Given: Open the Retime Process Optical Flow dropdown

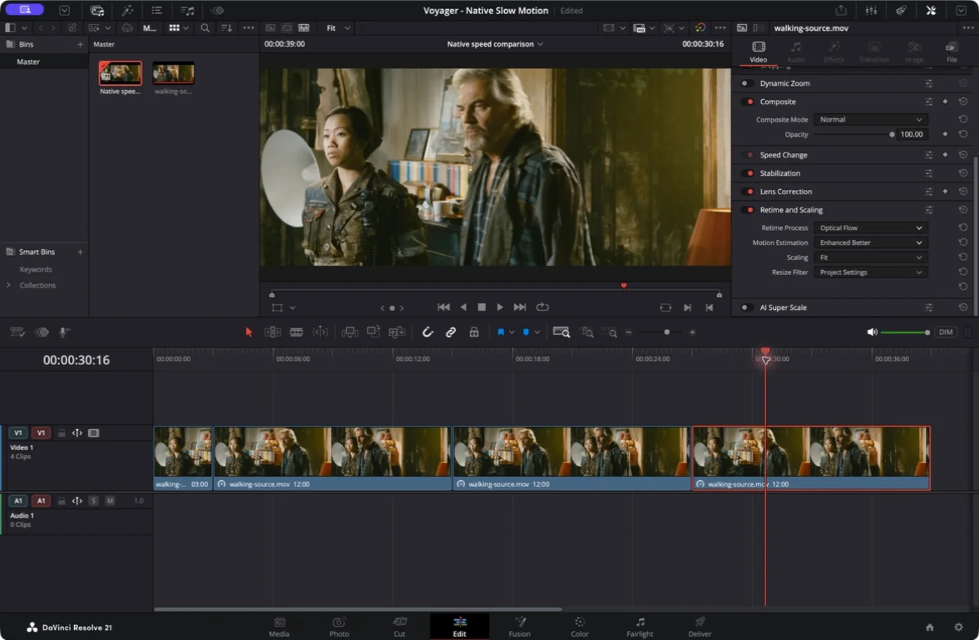Looking at the screenshot, I should [871, 228].
